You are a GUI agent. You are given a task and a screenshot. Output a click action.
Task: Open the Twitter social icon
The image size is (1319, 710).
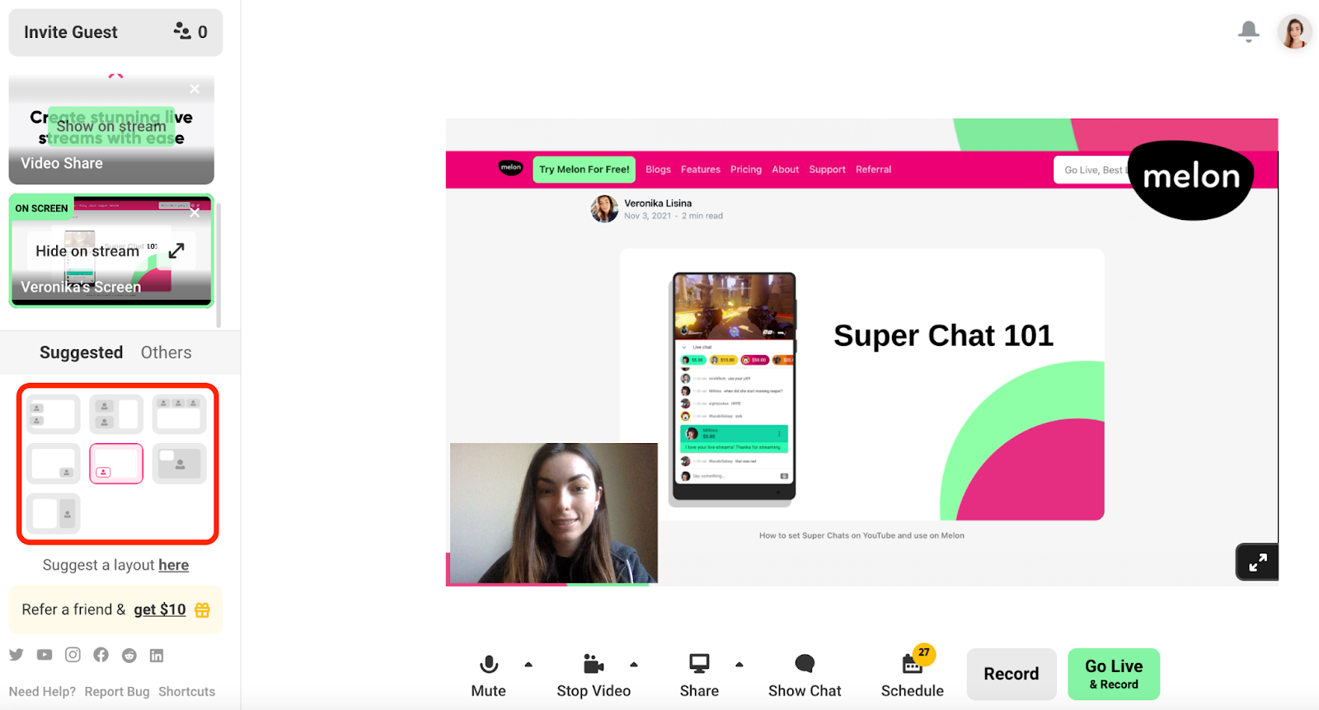[16, 655]
